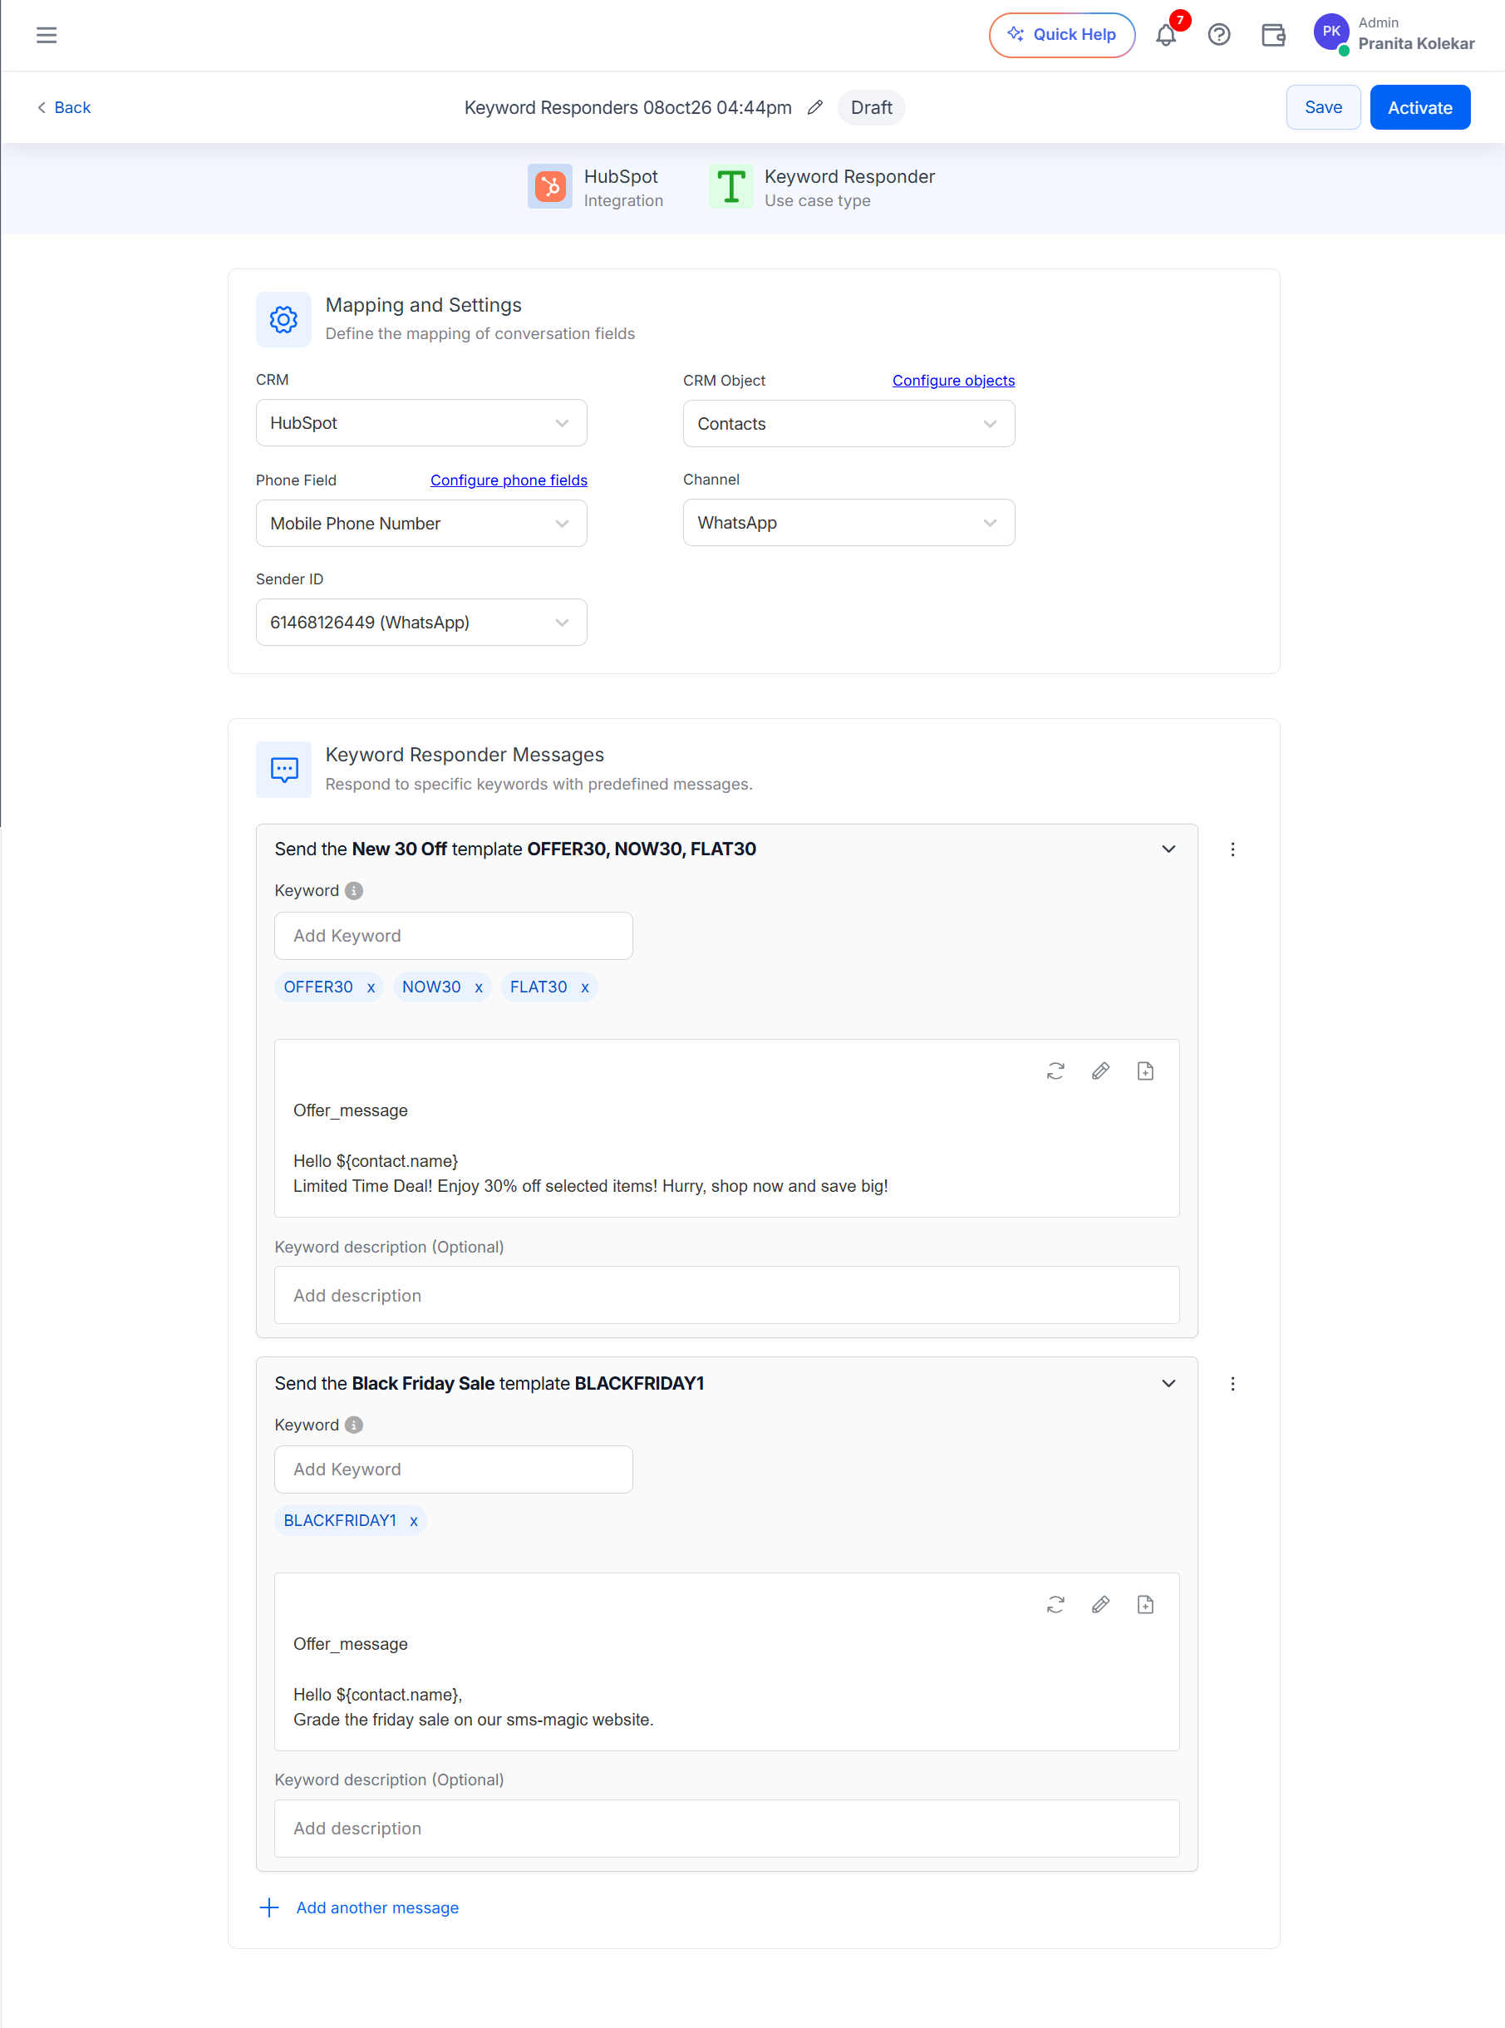Add new template file for New 30 Off
Image resolution: width=1505 pixels, height=2028 pixels.
tap(1145, 1071)
